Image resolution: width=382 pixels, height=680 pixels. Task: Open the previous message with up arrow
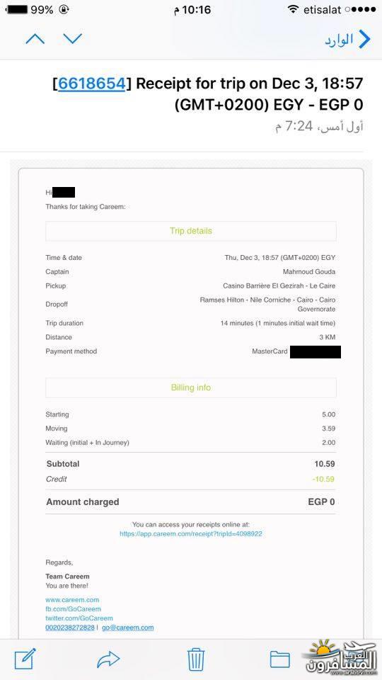coord(35,40)
